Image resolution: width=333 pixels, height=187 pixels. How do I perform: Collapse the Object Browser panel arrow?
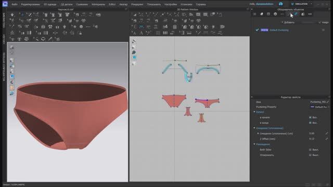[x=252, y=9]
